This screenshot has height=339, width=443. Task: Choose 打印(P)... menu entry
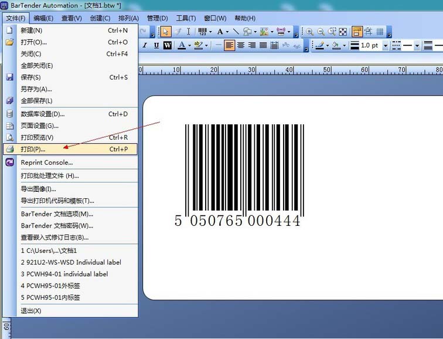click(70, 149)
